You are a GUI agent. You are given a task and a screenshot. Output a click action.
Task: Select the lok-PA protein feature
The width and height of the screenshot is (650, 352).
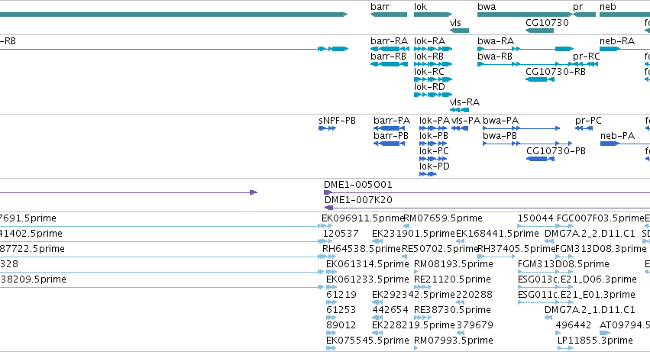pyautogui.click(x=433, y=128)
